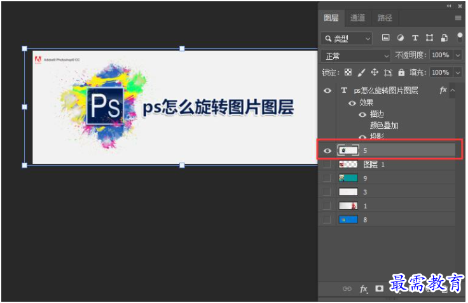This screenshot has width=468, height=303.
Task: Click layer 5's thumbnail
Action: pos(348,151)
